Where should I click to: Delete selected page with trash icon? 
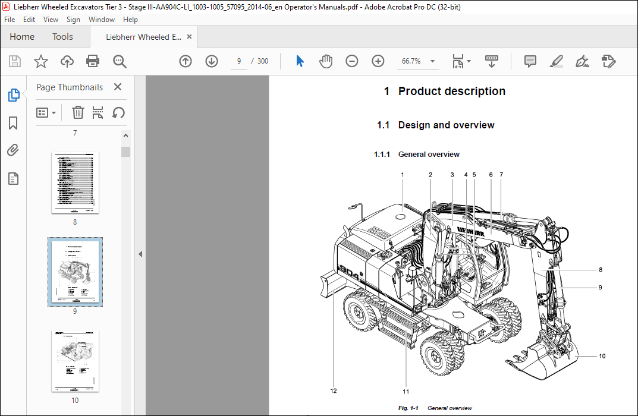(78, 112)
